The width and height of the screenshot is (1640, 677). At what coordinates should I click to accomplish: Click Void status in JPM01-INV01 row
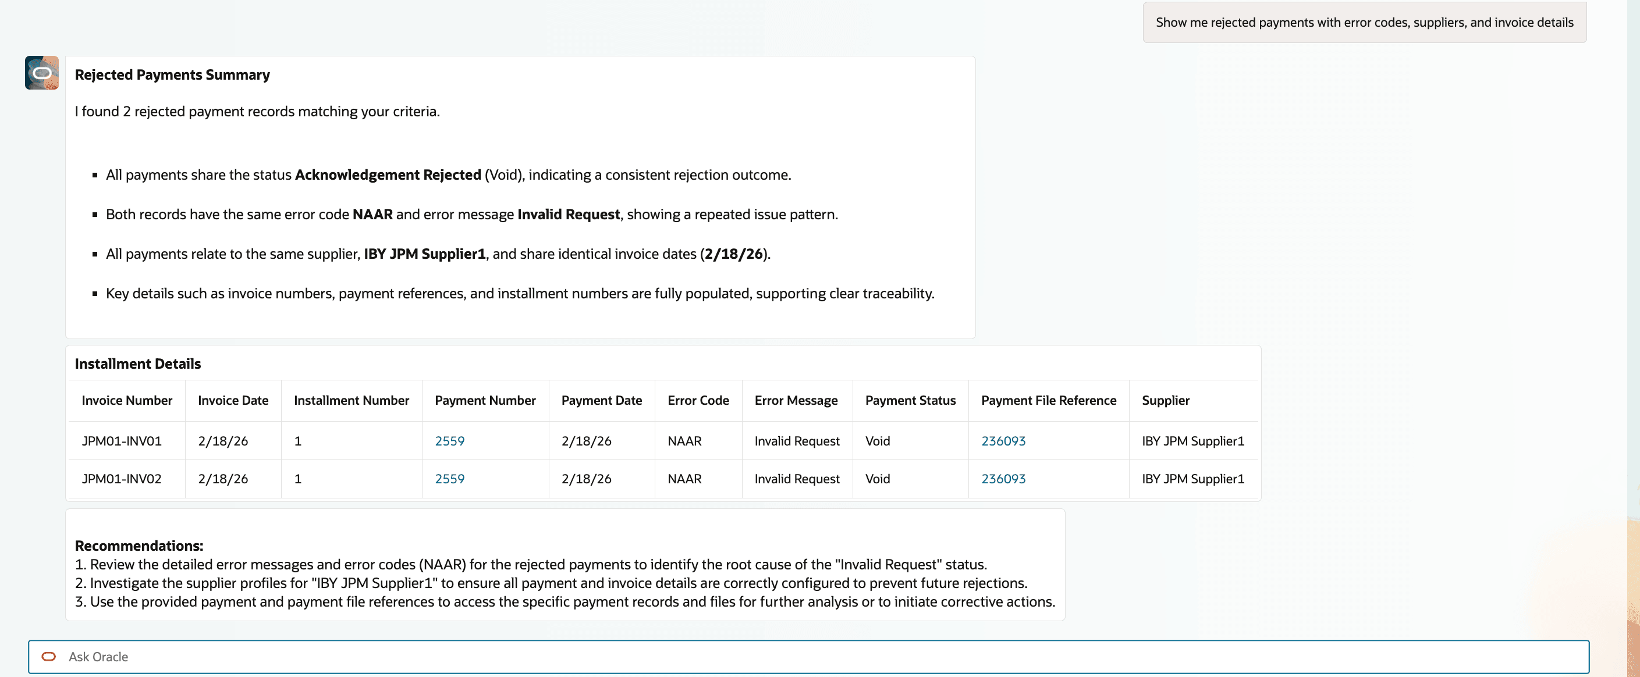tap(877, 440)
